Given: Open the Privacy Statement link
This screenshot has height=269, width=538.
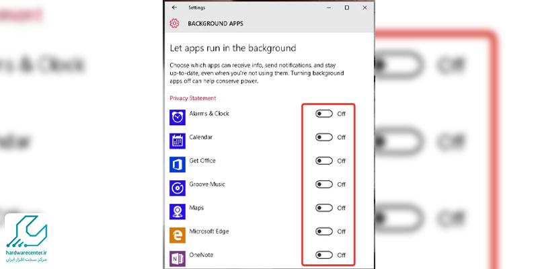Looking at the screenshot, I should [193, 98].
